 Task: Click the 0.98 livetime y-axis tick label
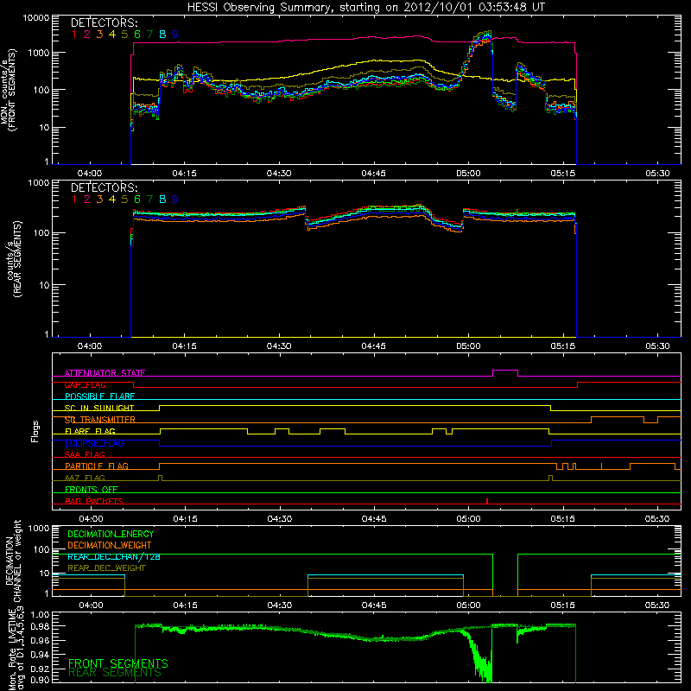[x=40, y=626]
